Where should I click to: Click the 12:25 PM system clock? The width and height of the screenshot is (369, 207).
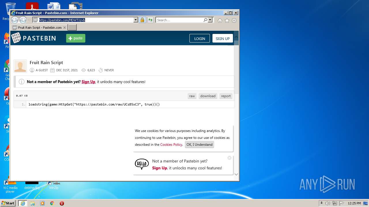354,203
